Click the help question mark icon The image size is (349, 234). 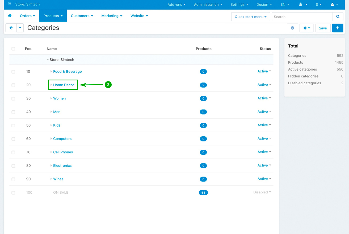coord(292,28)
